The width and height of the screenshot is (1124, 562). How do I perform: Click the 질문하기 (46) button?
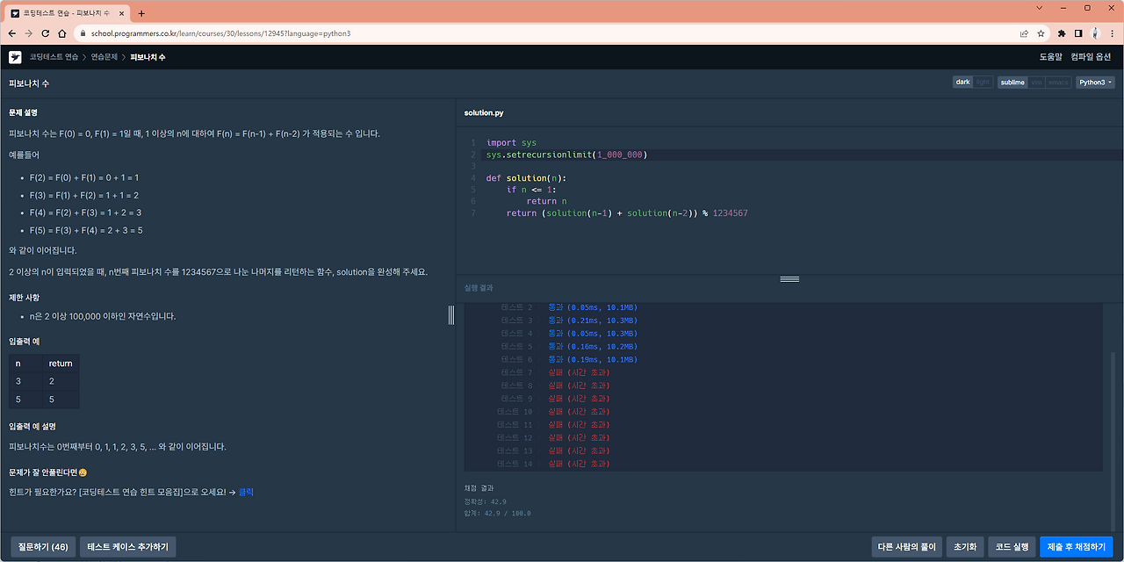coord(42,547)
